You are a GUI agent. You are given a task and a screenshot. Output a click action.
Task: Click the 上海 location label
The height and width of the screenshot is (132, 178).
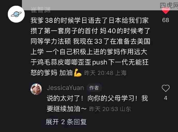coord(121,73)
